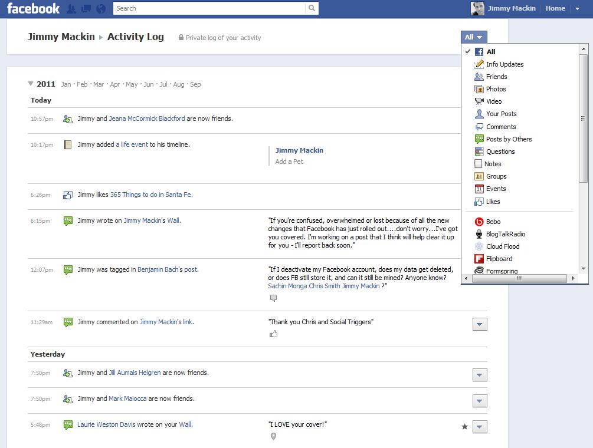The image size is (593, 448).
Task: Open the Laurie Weston Davis link
Action: click(106, 424)
